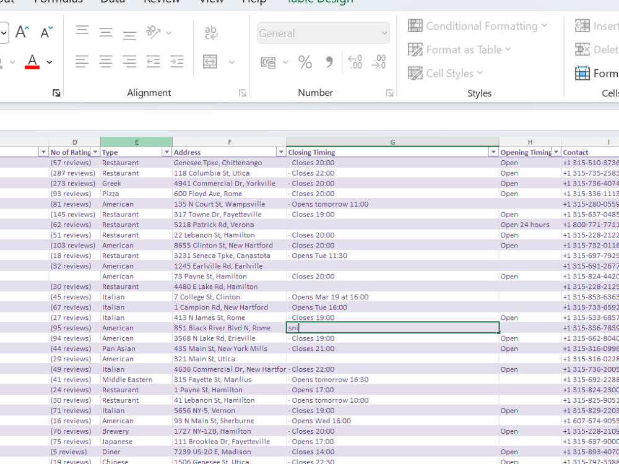
Task: Increase indent
Action: pos(177,61)
